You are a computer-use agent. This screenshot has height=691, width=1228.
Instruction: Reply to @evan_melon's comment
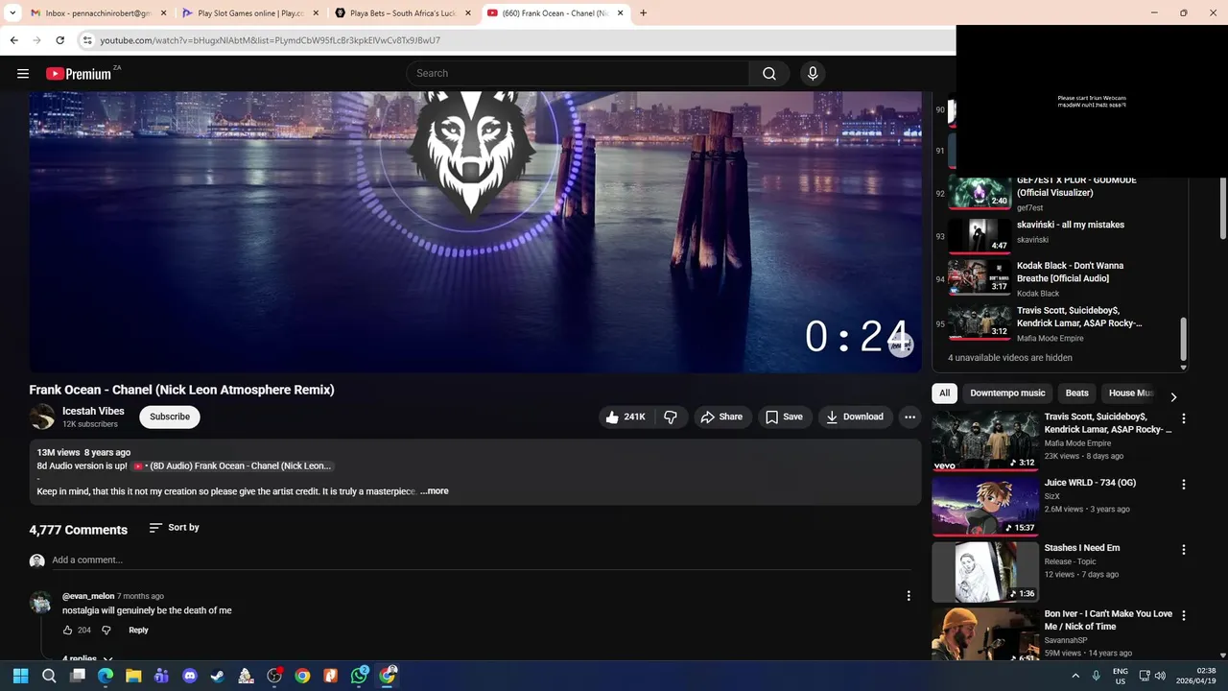pyautogui.click(x=138, y=630)
